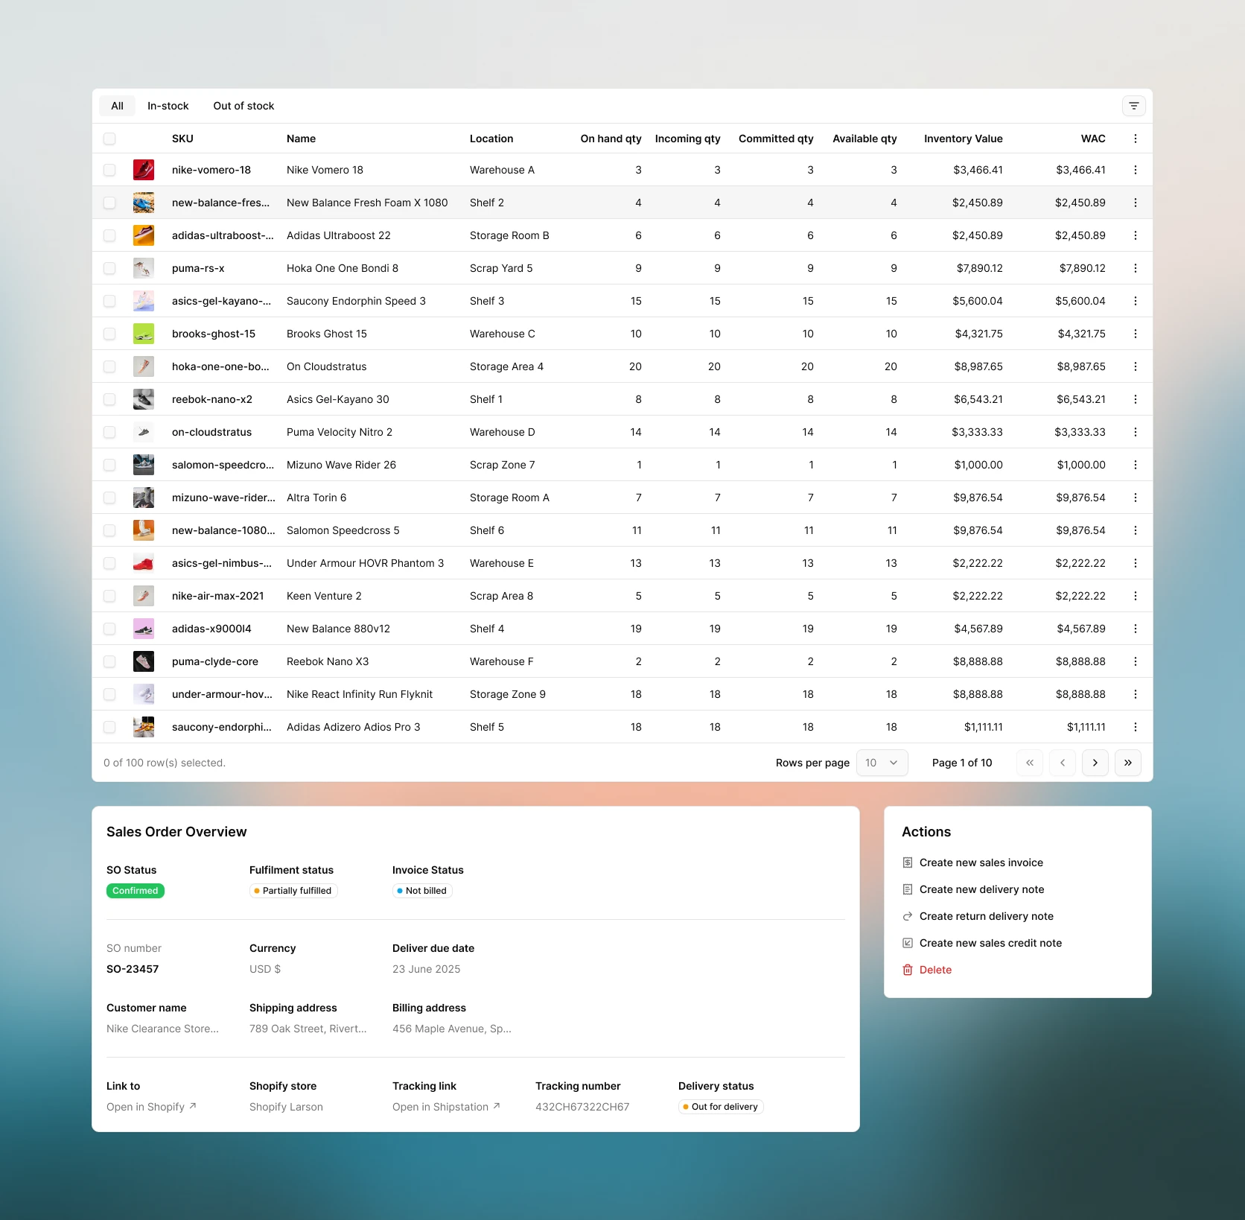Image resolution: width=1245 pixels, height=1220 pixels.
Task: Click the Inventory Value column header
Action: (963, 139)
